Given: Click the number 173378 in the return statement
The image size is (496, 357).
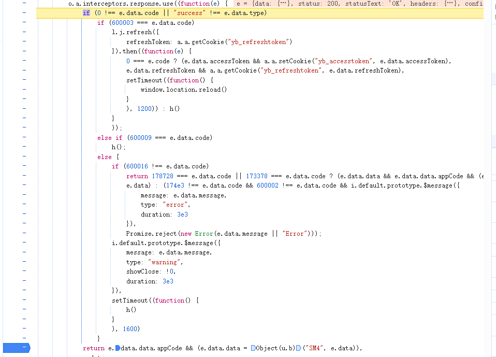Looking at the screenshot, I should click(x=256, y=176).
